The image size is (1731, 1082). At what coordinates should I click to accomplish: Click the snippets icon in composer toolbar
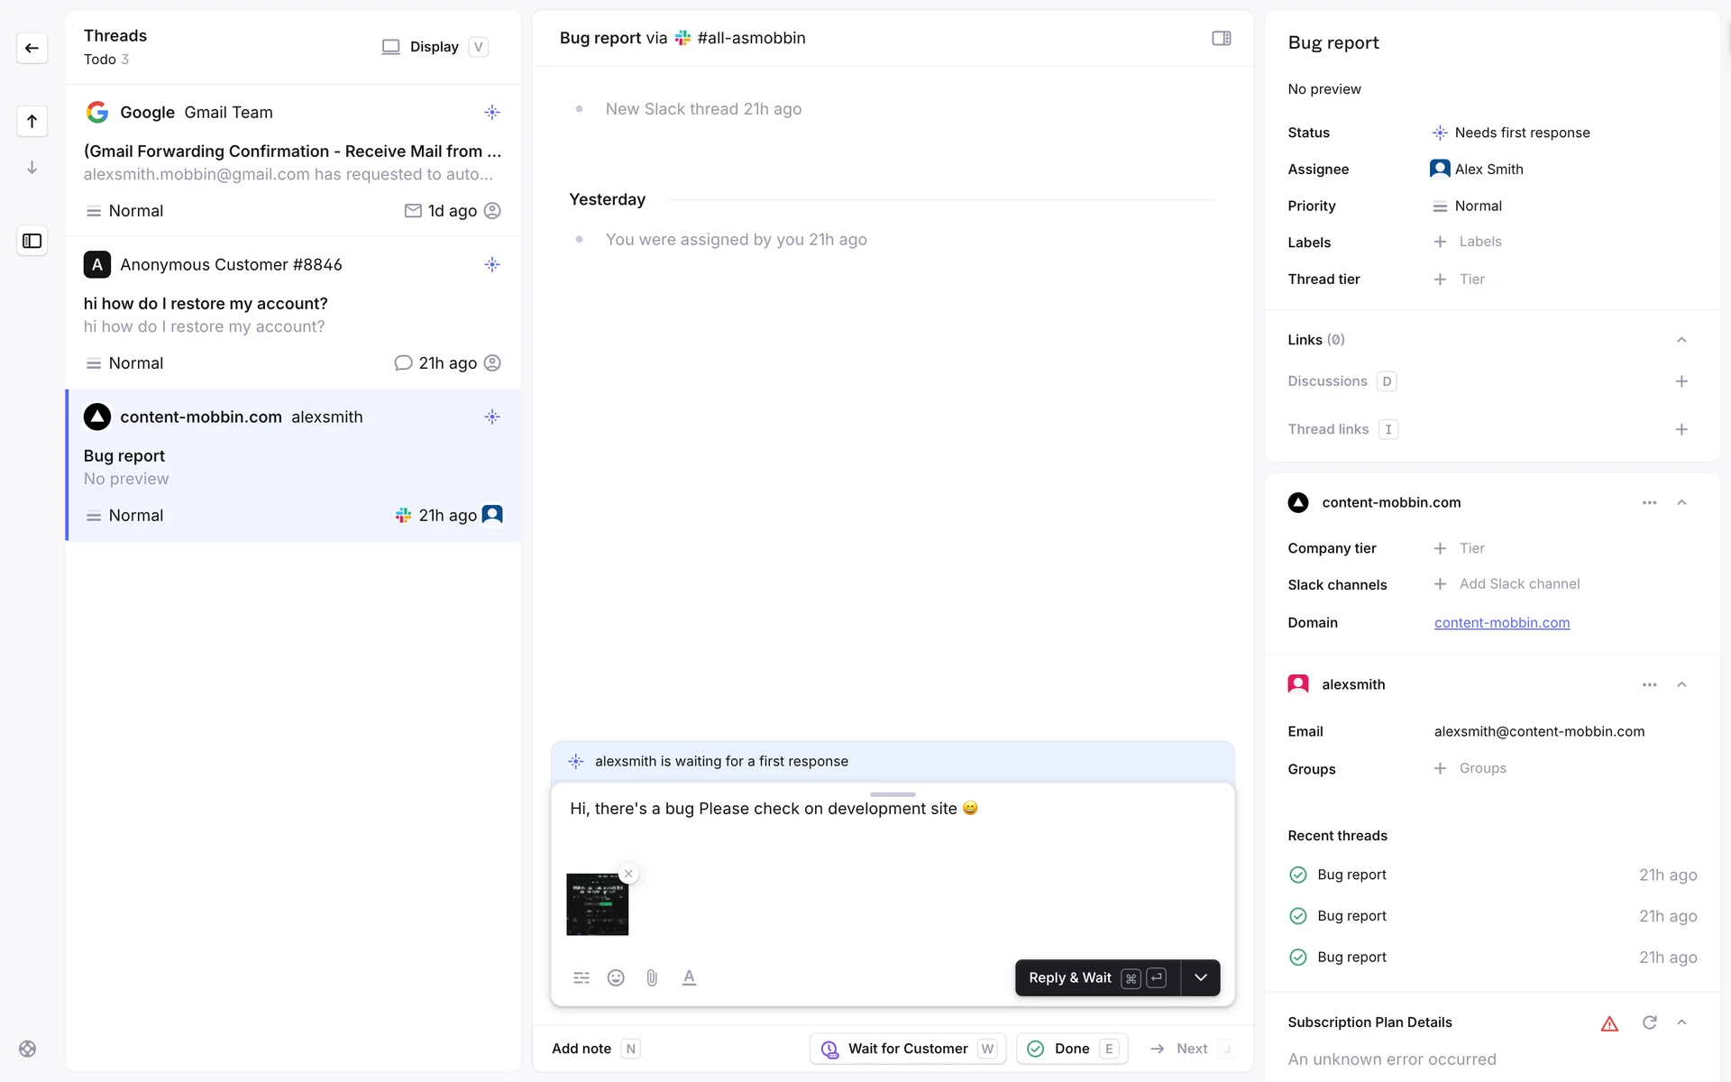click(x=582, y=977)
